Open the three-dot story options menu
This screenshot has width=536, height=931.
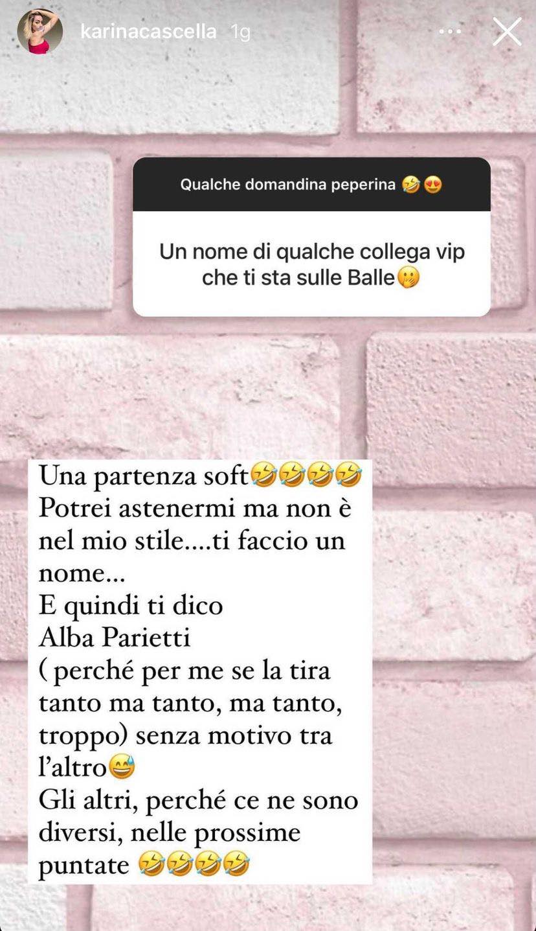coord(451,31)
